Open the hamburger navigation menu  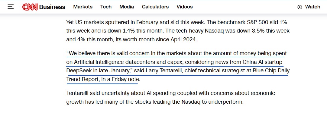click(11, 7)
